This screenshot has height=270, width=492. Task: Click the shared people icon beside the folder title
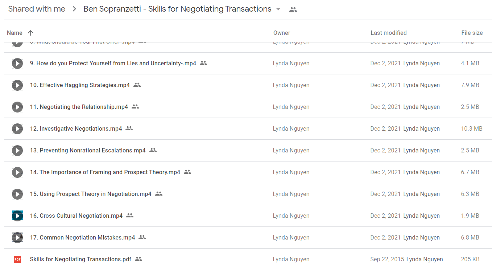pos(293,10)
